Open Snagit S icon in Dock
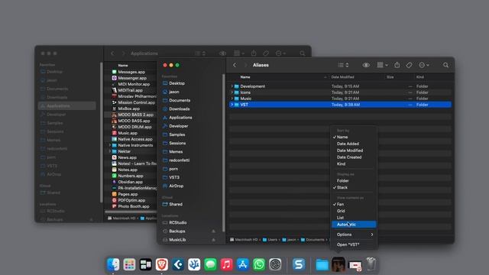The height and width of the screenshot is (275, 489). coord(299,264)
